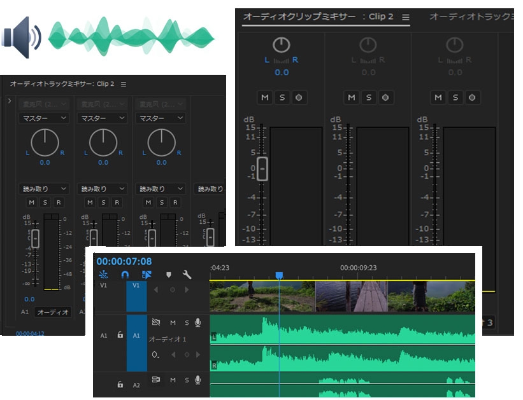Screen dimensions: 523x400
Task: Click the timeline wrench settings icon
Action: (187, 275)
